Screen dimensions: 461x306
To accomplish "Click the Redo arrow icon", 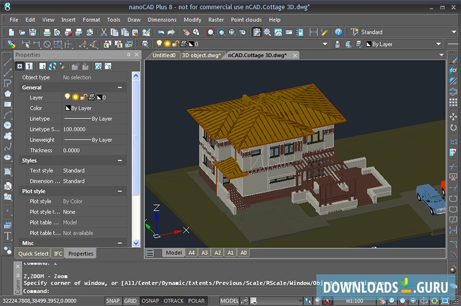I will click(x=171, y=32).
